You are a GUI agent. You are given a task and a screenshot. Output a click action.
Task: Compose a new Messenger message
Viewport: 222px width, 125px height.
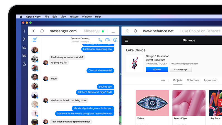(x=35, y=40)
